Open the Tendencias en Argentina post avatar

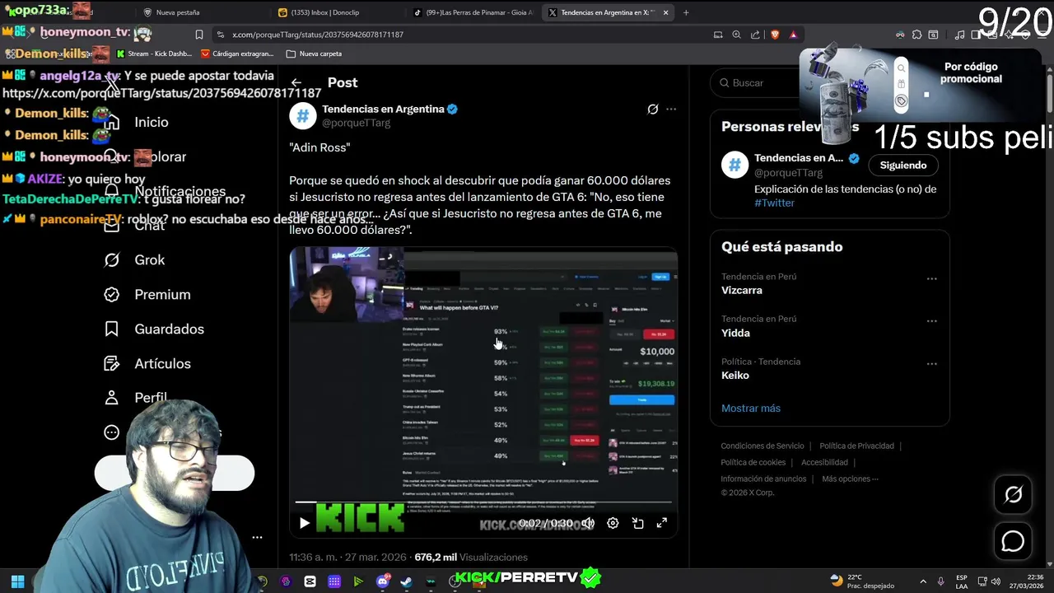(x=303, y=115)
